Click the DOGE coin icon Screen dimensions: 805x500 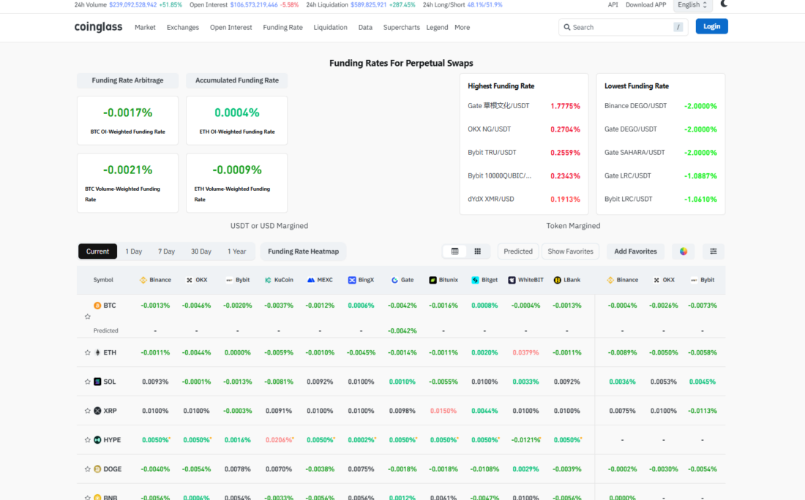pyautogui.click(x=97, y=469)
